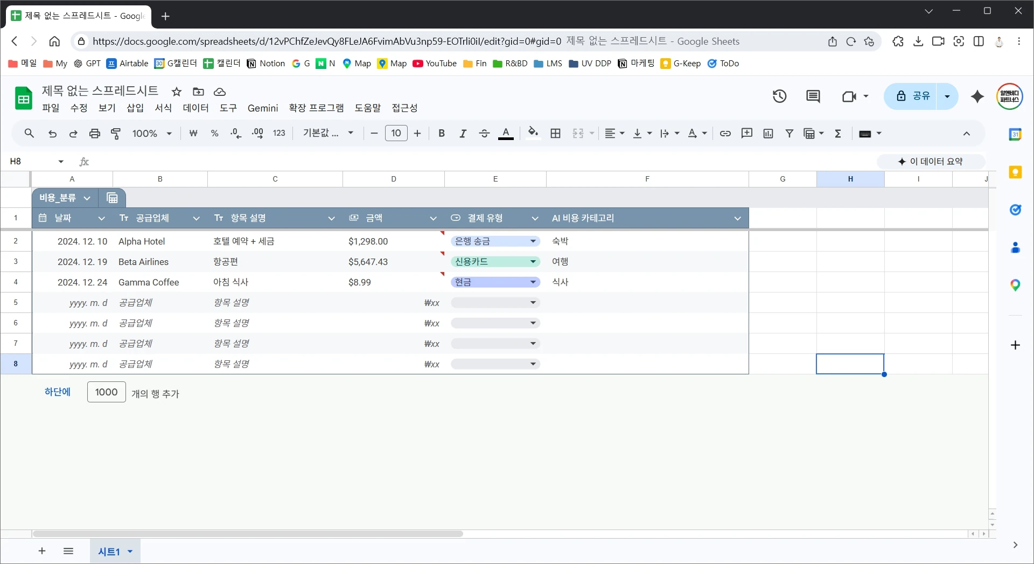The image size is (1034, 564).
Task: Redo the last action
Action: click(x=73, y=134)
